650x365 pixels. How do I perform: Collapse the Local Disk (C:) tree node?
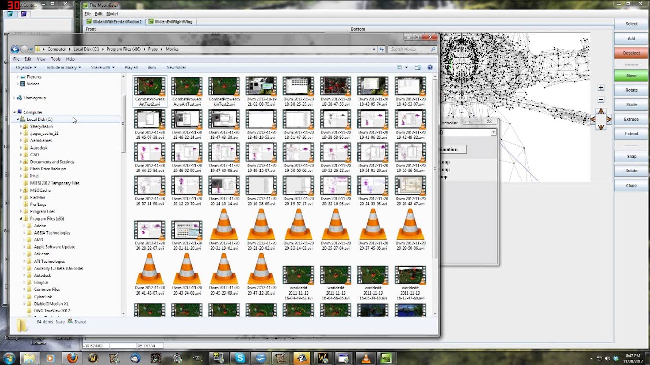(x=18, y=120)
